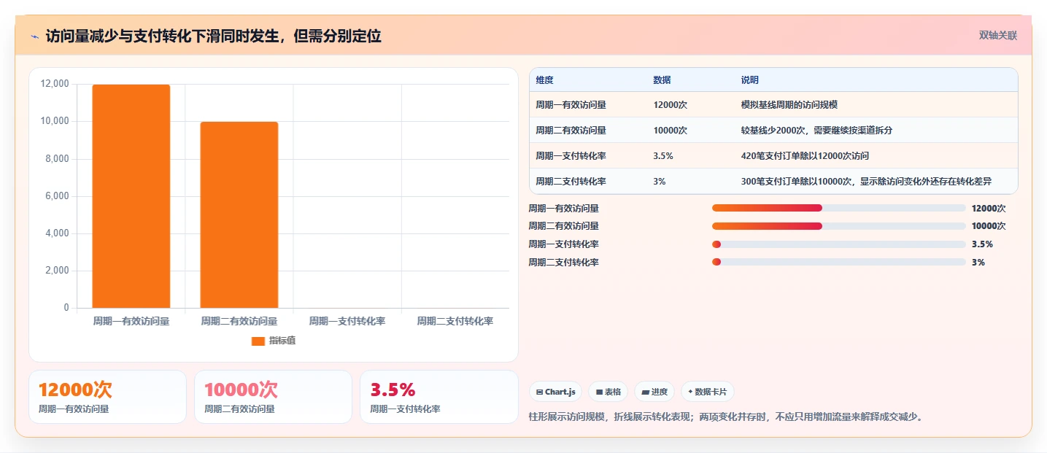Click the 双轴关联 tag in the header
The width and height of the screenshot is (1047, 453).
pyautogui.click(x=997, y=35)
